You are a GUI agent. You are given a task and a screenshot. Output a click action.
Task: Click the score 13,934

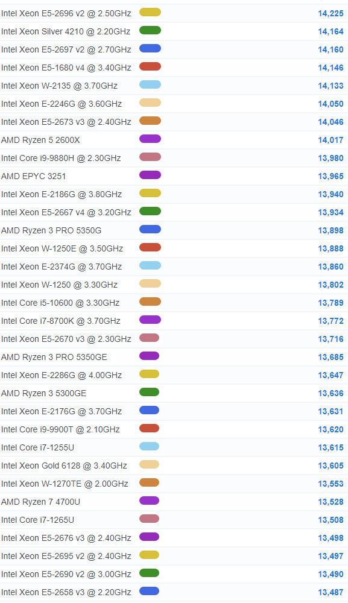coord(331,212)
